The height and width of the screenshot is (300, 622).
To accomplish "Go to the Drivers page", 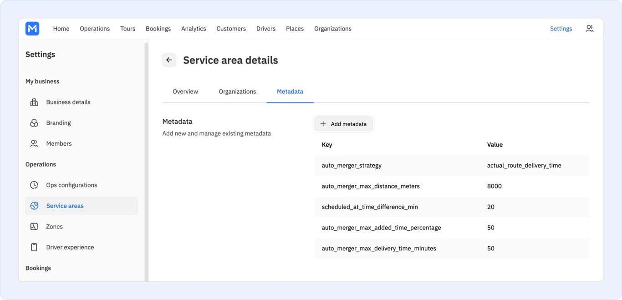I will click(x=266, y=29).
